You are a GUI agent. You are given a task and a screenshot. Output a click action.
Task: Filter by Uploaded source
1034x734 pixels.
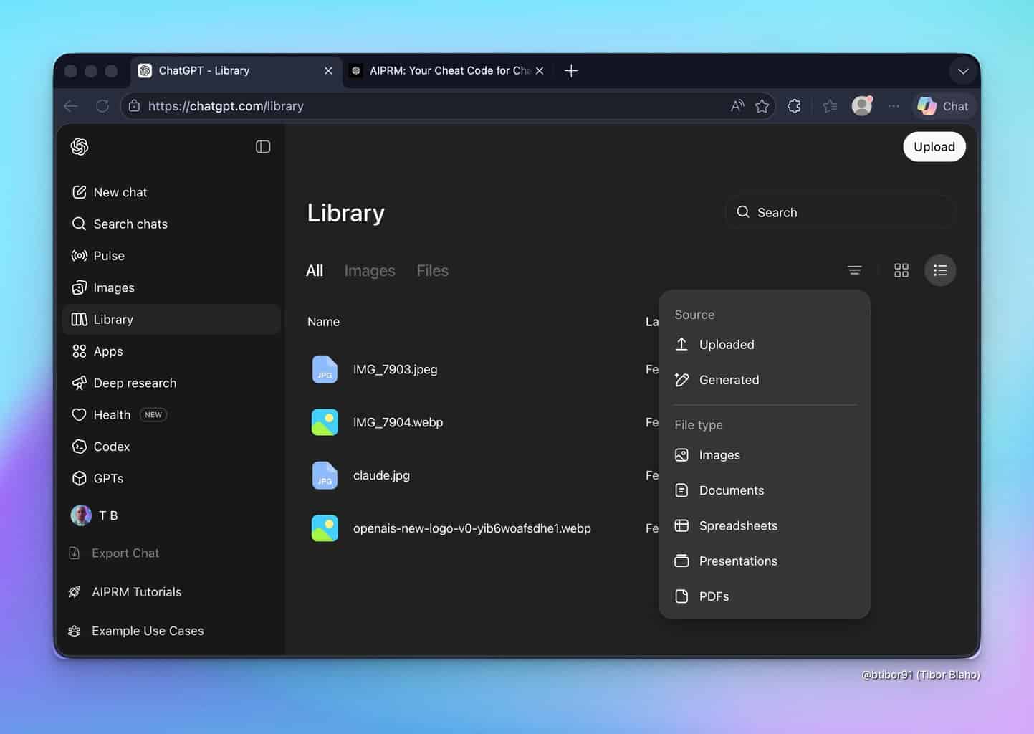point(765,345)
